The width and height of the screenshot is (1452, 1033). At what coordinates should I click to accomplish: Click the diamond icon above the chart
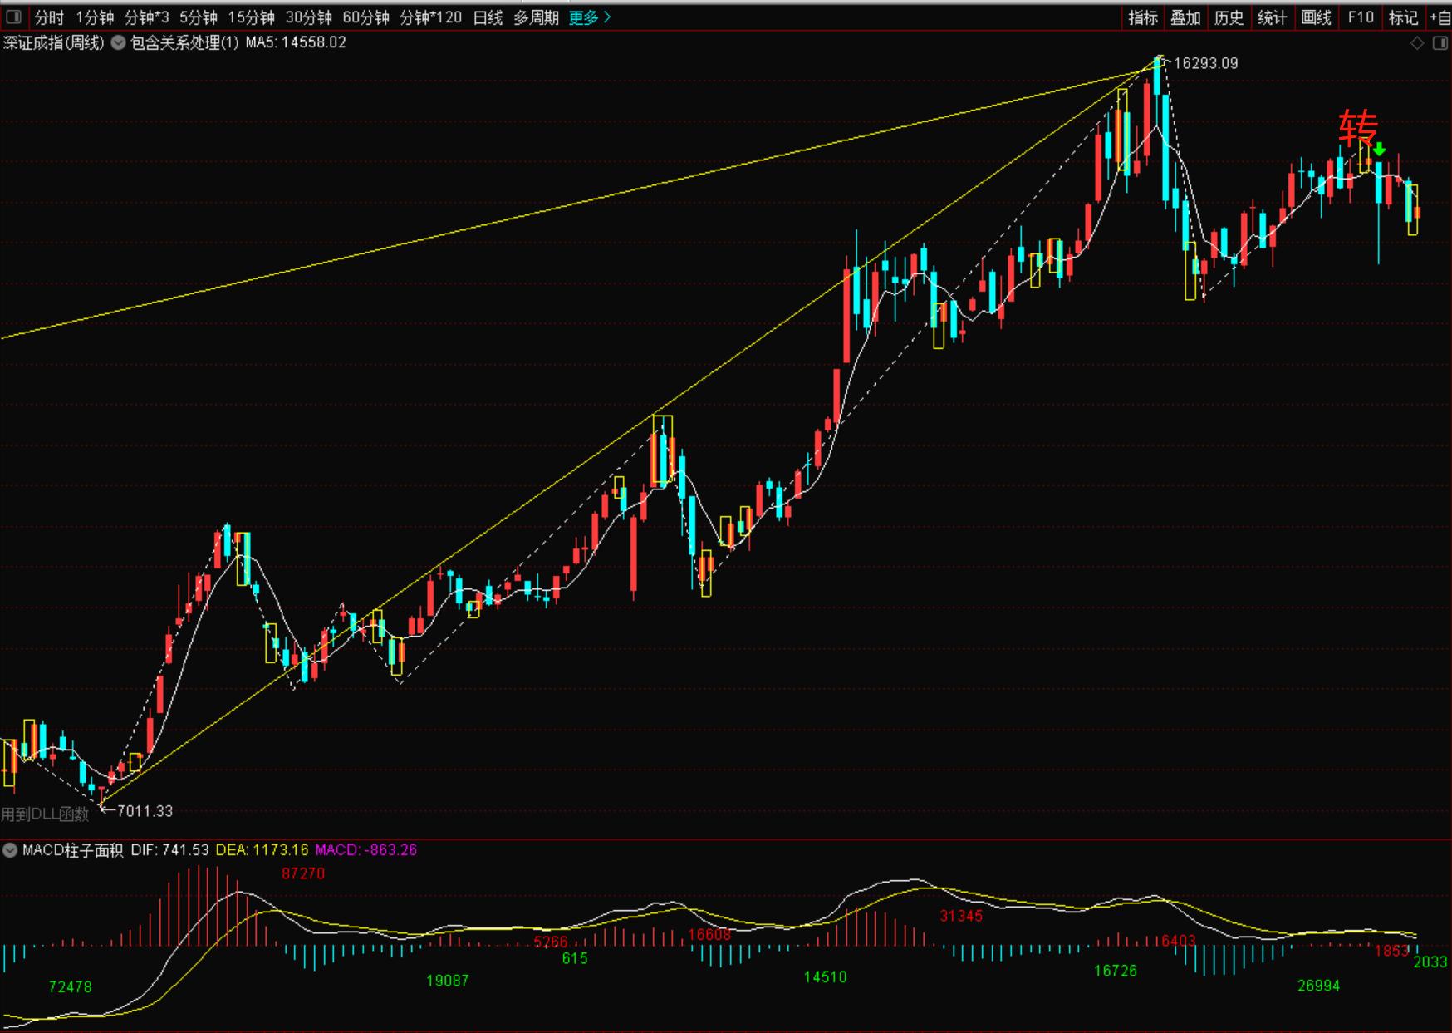point(1417,43)
